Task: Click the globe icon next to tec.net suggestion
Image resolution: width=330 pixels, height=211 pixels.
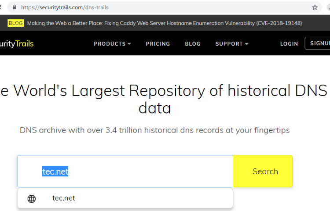Action: (32, 198)
